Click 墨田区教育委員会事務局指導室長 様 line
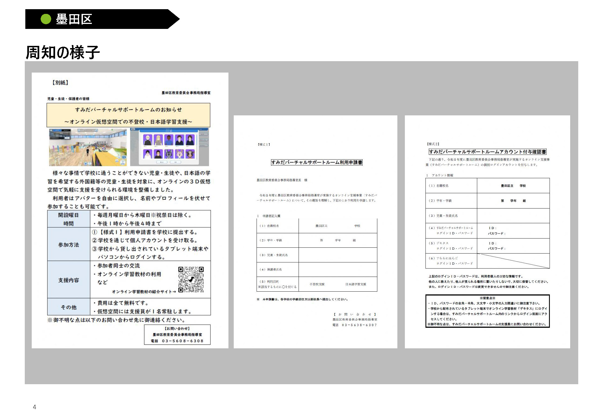This screenshot has height=417, width=603. click(x=282, y=180)
